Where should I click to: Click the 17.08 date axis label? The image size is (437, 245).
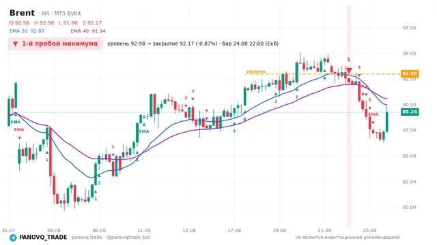coord(234,230)
